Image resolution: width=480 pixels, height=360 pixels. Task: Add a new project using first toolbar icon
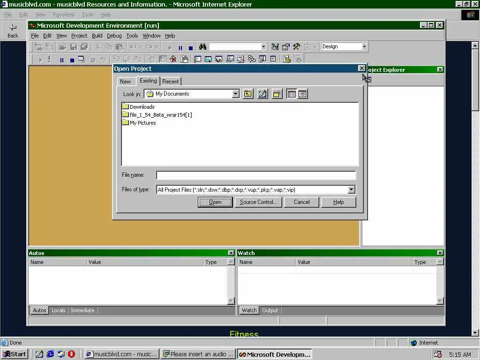[38, 47]
